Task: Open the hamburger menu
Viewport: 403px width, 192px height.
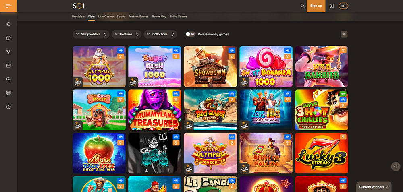Action: pyautogui.click(x=8, y=6)
